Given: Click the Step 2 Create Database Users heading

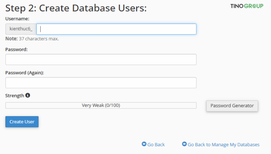Looking at the screenshot, I should pos(76,8).
